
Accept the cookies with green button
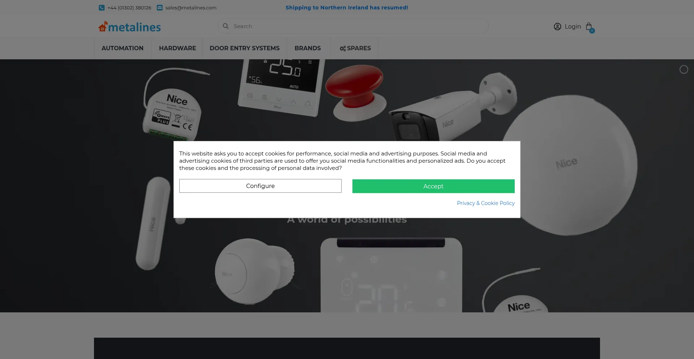(433, 186)
